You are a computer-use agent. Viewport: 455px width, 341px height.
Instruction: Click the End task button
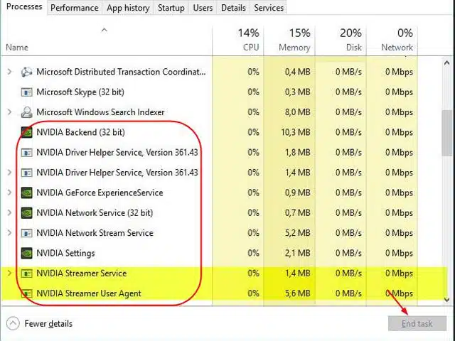pos(417,324)
